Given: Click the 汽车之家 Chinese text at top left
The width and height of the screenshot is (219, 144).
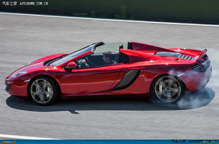Looking at the screenshot, I should (9, 3).
